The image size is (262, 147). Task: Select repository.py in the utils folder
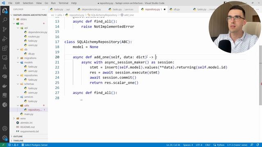coord(35,110)
